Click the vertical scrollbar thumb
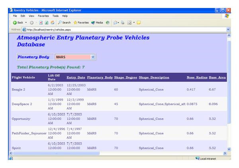This screenshot has width=239, height=168. (229, 82)
